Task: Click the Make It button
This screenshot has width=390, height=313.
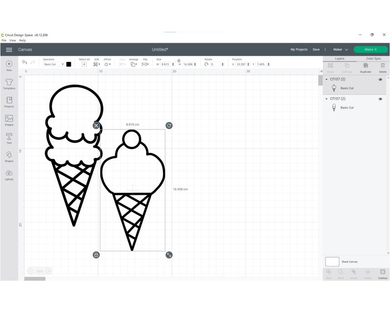Action: pos(370,50)
